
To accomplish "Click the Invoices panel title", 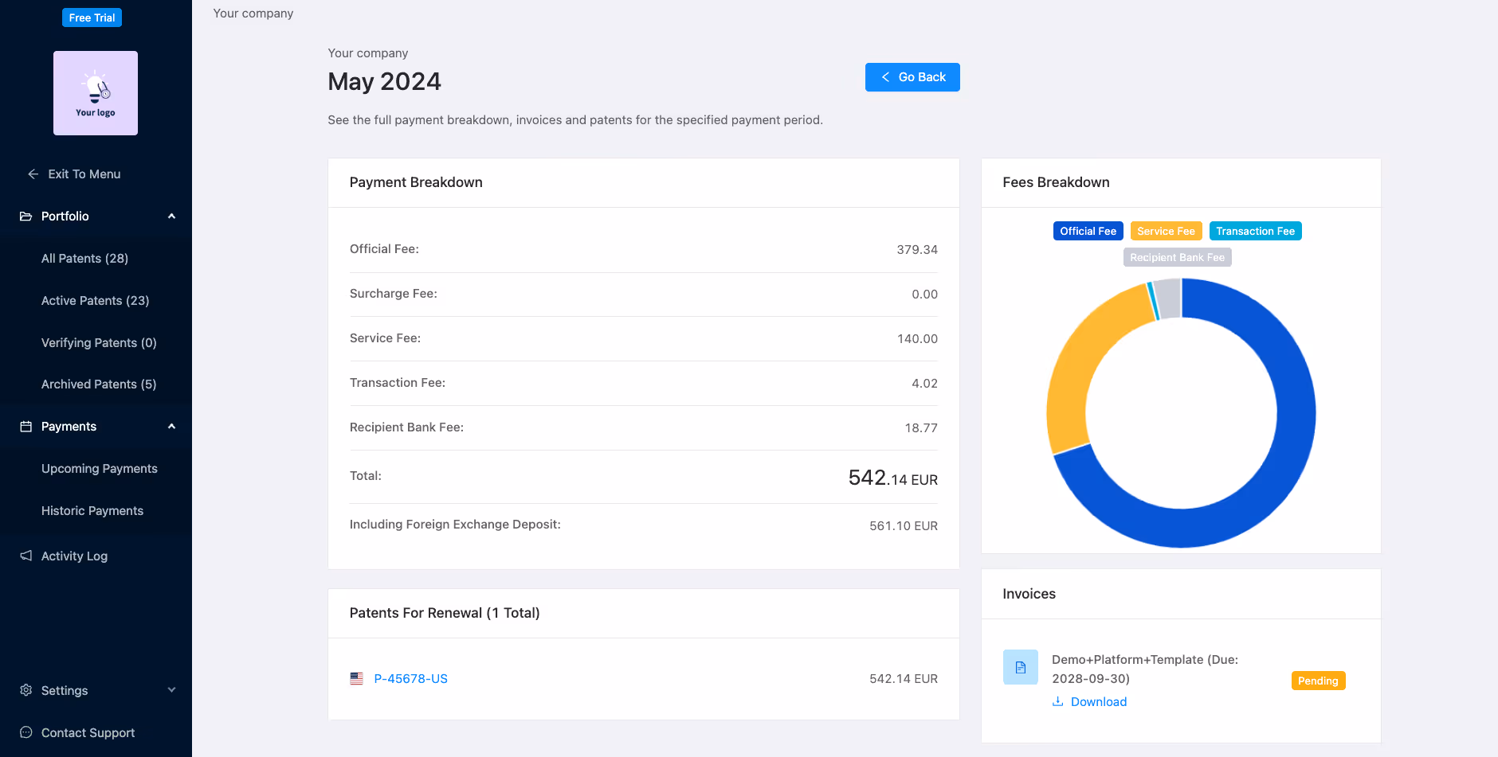I will tap(1029, 594).
